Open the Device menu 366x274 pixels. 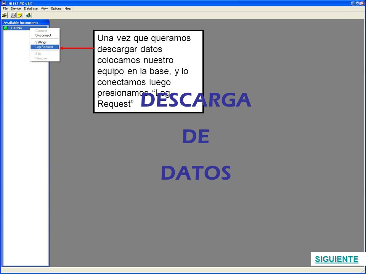click(x=16, y=8)
